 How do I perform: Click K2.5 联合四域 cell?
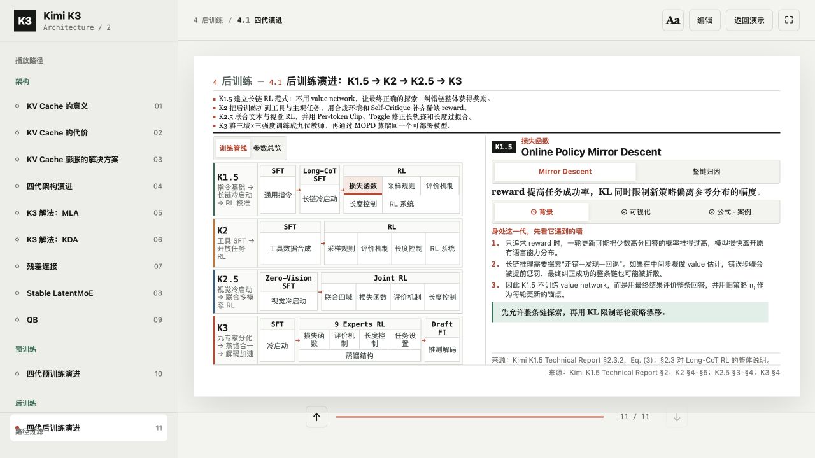coord(338,297)
